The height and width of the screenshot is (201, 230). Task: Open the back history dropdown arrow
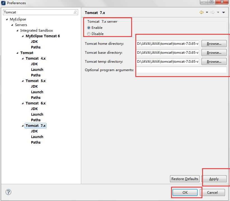(207, 12)
